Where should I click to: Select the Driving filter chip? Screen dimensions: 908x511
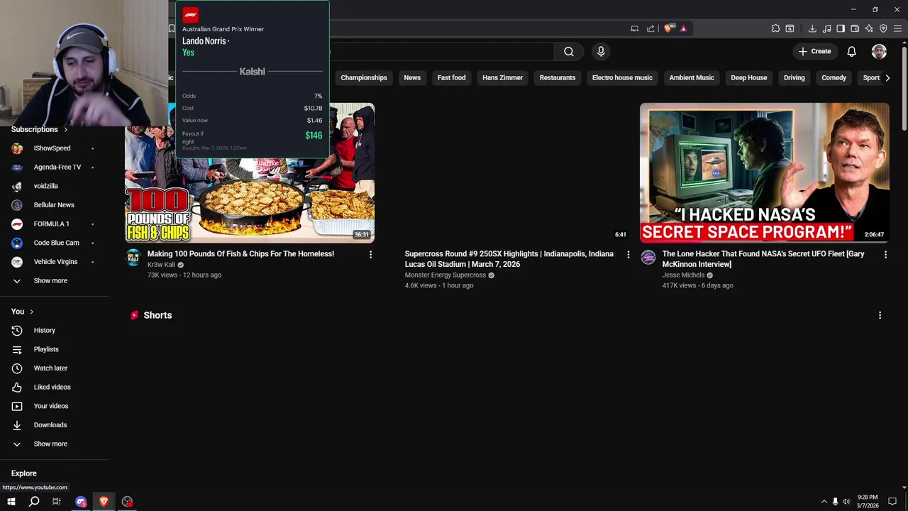[x=794, y=77]
